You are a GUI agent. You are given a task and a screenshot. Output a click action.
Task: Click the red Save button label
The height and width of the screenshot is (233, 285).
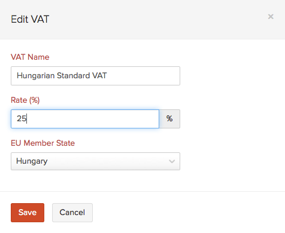click(28, 213)
